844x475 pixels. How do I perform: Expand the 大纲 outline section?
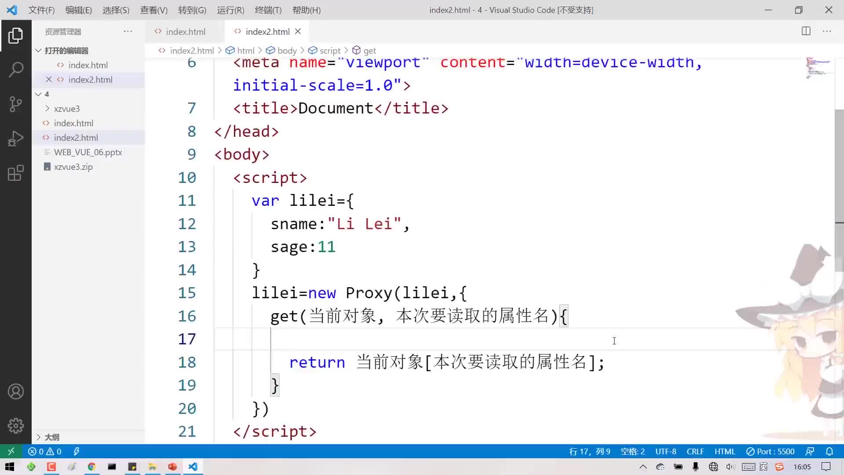[x=38, y=437]
